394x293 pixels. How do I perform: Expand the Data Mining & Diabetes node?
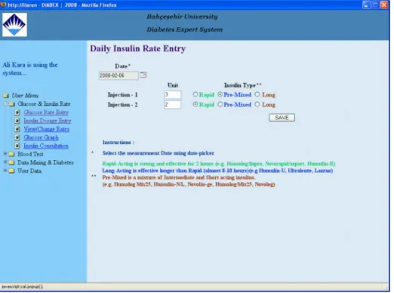click(x=5, y=162)
